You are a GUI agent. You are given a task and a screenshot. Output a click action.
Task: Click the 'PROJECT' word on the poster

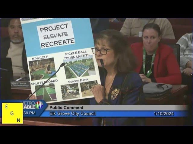click(54, 28)
